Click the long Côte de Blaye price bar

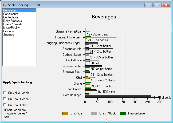[x=117, y=96]
